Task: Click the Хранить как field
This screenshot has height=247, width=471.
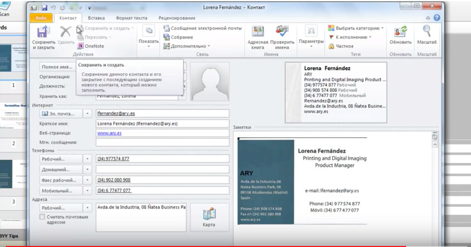Action: coord(137,97)
